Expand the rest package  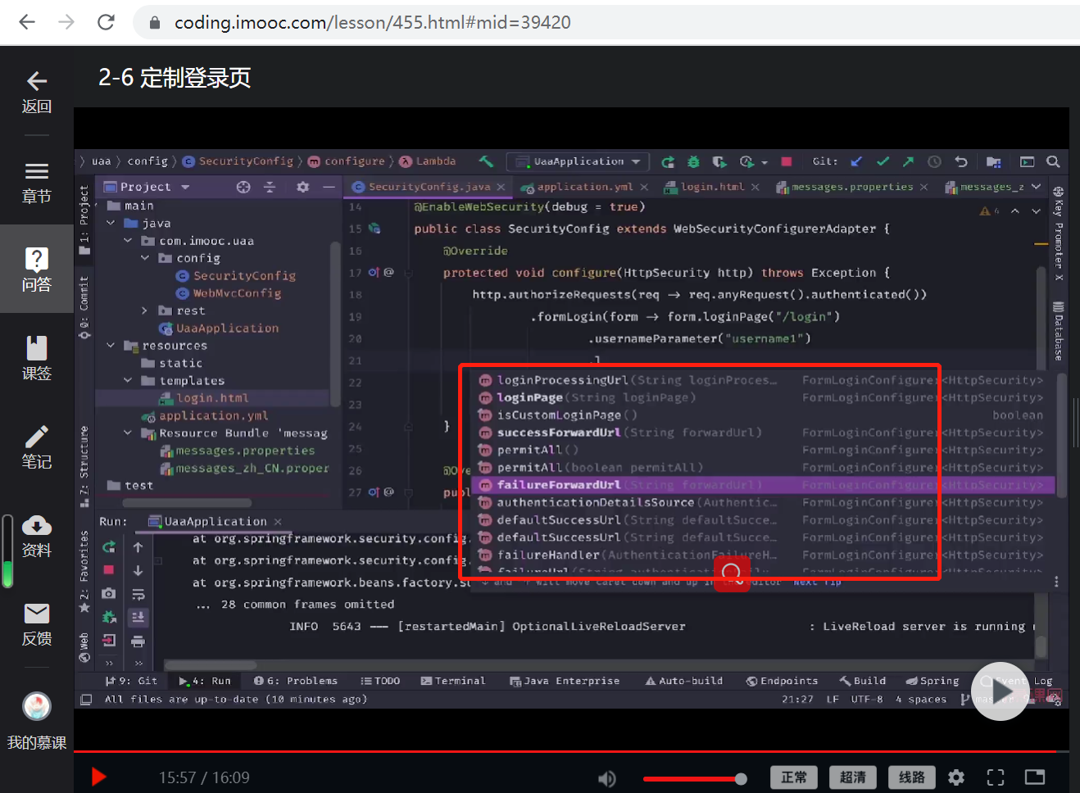pos(145,310)
